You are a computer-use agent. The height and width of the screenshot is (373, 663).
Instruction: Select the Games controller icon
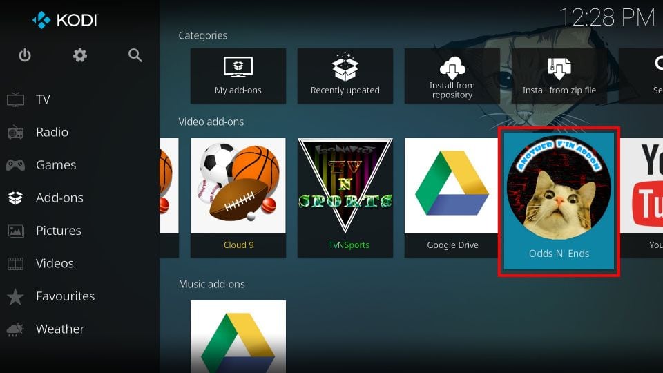coord(15,165)
